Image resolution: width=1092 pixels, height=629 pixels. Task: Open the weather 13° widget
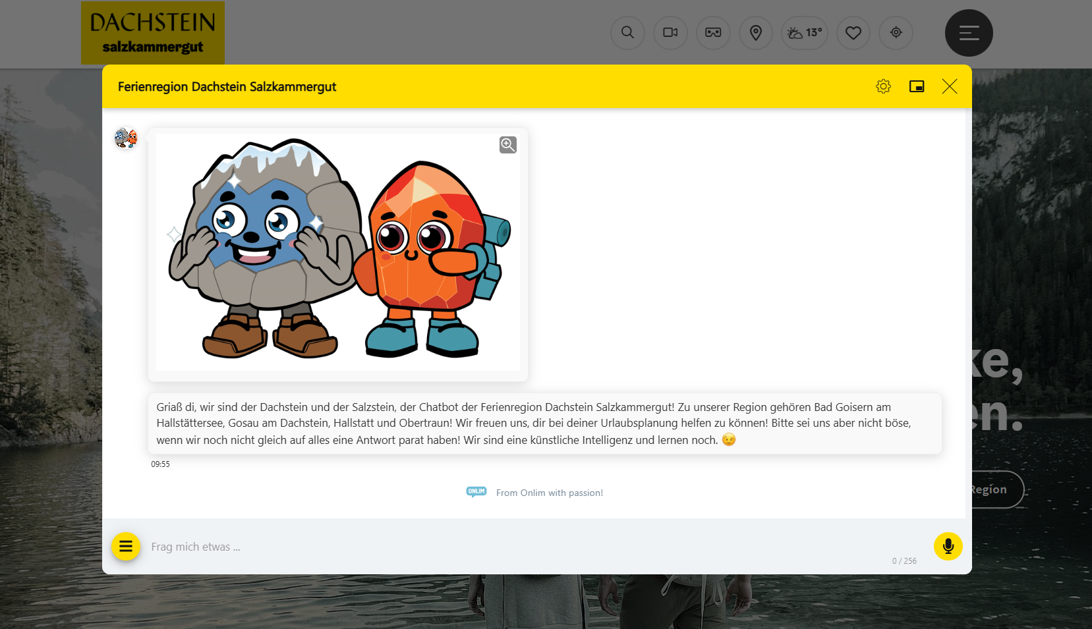(805, 33)
